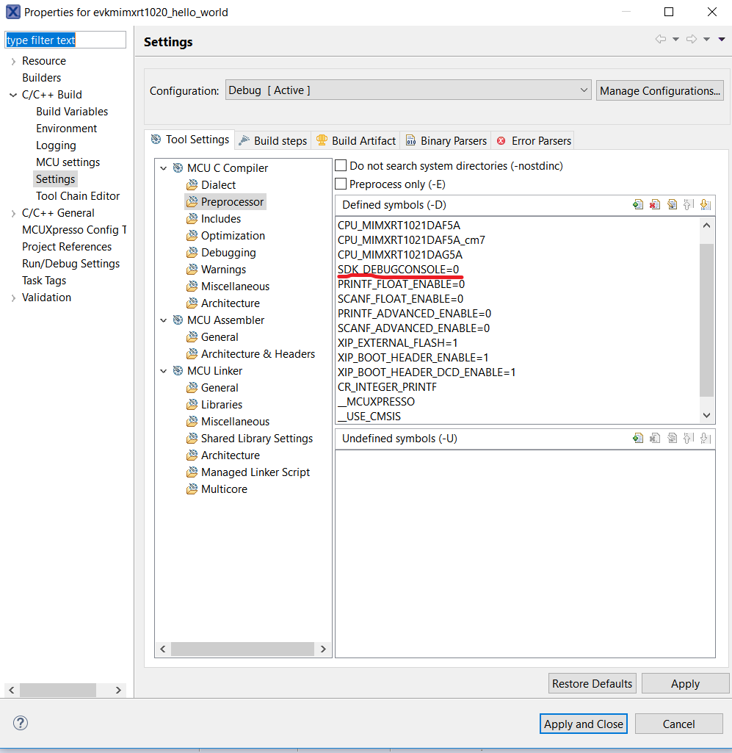Screen dimensions: 732x753
Task: Collapse the MCU Assembler tree node
Action: point(164,320)
